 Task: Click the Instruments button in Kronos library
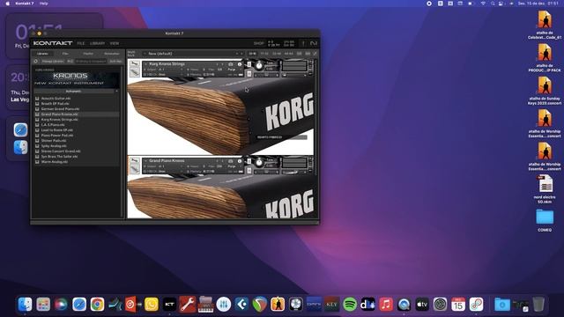pos(74,92)
